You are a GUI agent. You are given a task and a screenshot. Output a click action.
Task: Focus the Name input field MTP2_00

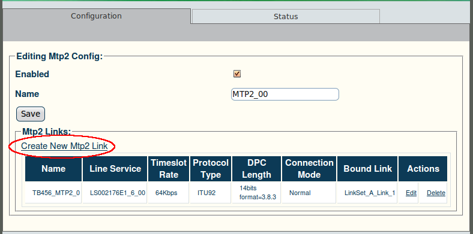point(285,94)
